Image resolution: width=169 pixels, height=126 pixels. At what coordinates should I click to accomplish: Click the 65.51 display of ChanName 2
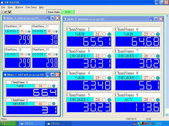[89, 42]
